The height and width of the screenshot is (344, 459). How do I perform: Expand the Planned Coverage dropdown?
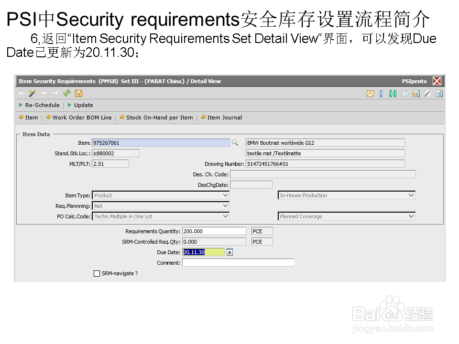coord(411,216)
